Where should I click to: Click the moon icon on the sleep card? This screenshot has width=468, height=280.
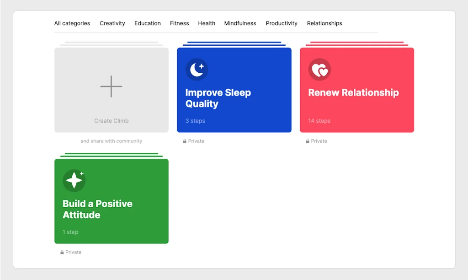tap(197, 70)
